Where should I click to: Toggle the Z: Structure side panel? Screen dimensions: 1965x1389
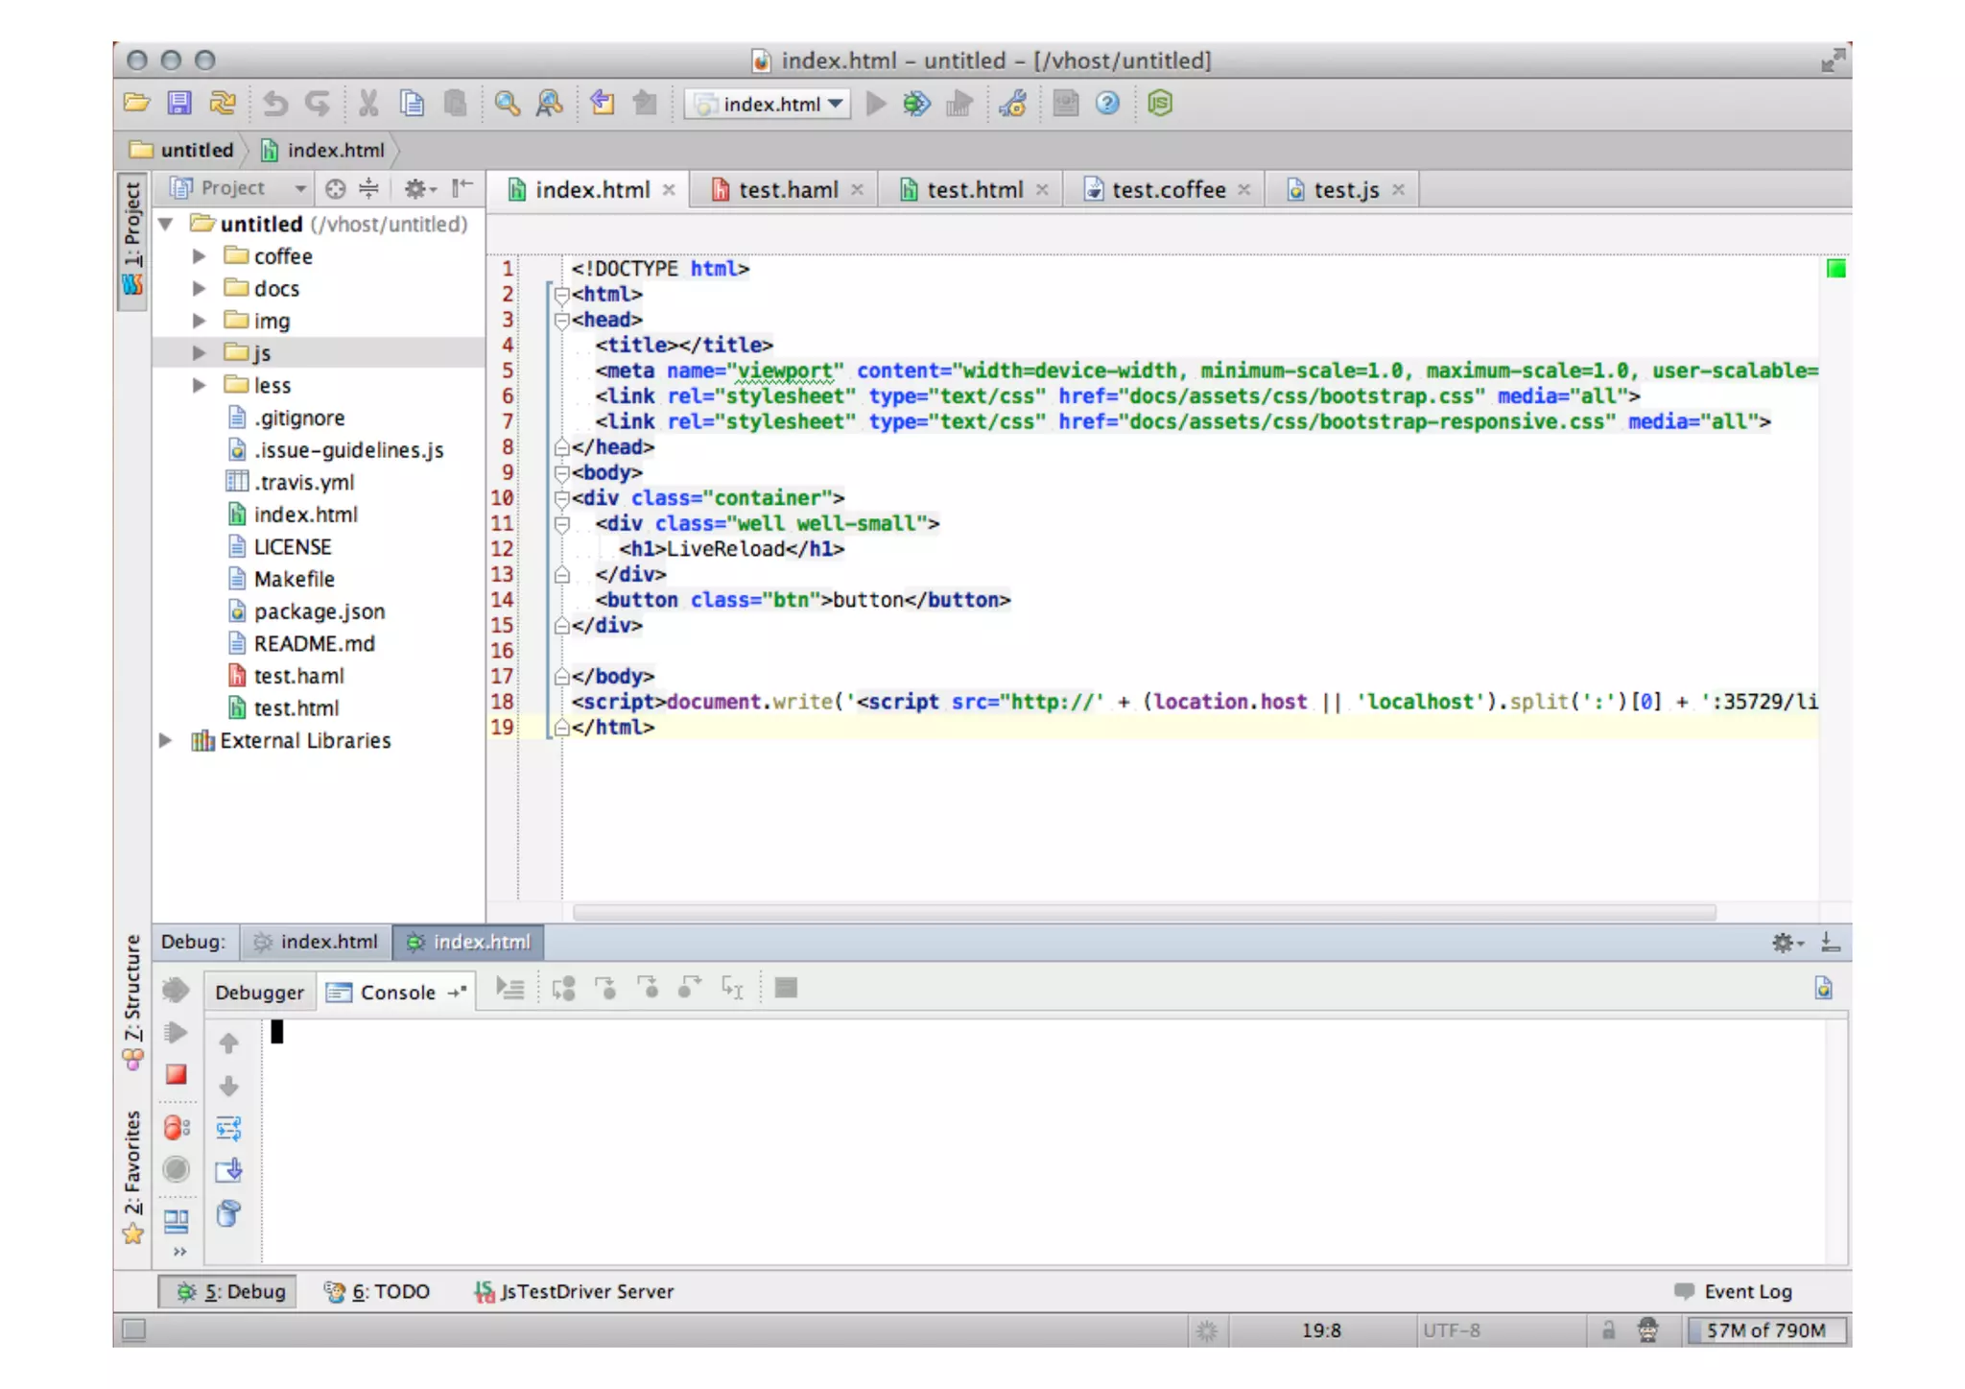[x=132, y=1002]
